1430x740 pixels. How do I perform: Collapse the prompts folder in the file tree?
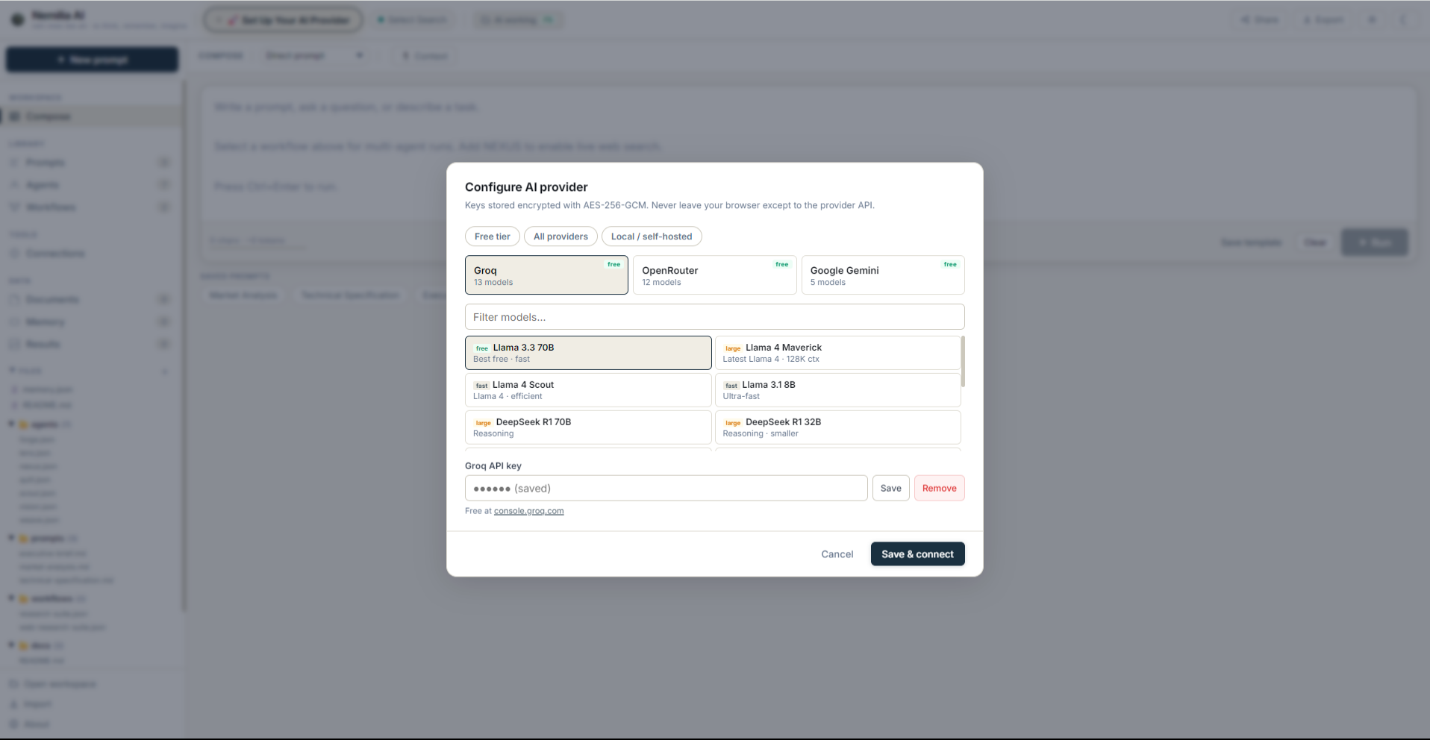coord(12,538)
